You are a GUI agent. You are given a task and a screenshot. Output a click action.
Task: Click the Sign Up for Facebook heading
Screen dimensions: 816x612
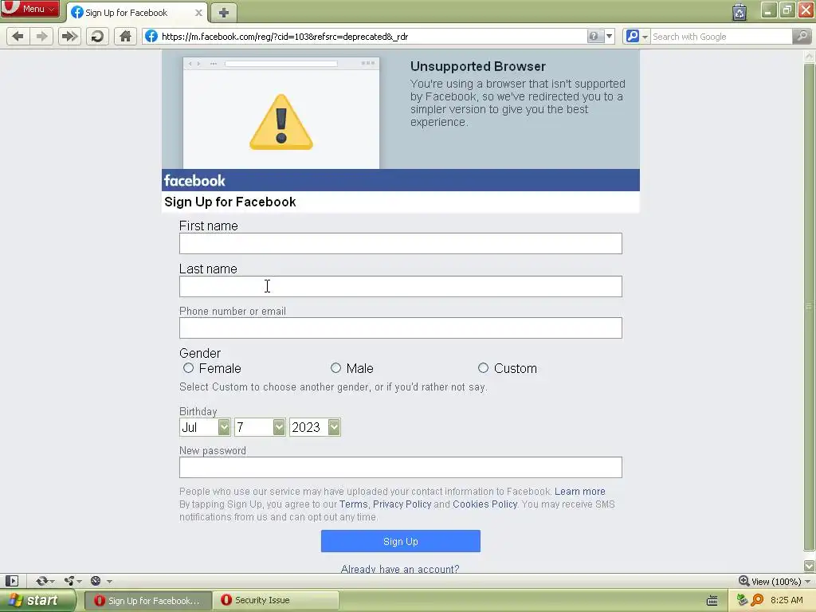[230, 202]
